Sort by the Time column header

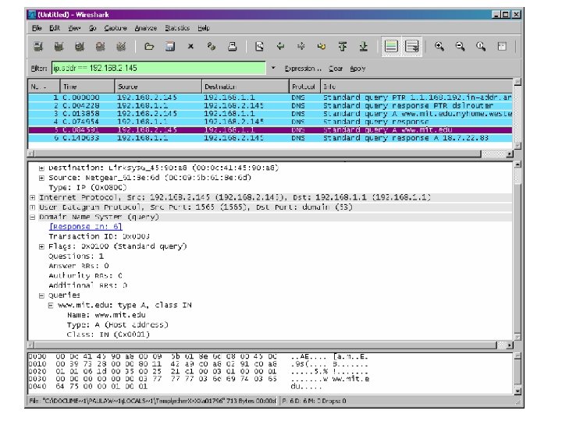coord(87,87)
